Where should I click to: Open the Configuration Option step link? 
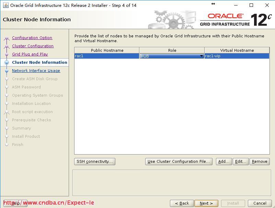[x=32, y=38]
